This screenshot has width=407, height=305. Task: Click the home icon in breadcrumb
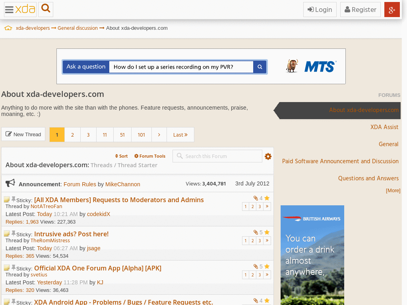click(8, 28)
